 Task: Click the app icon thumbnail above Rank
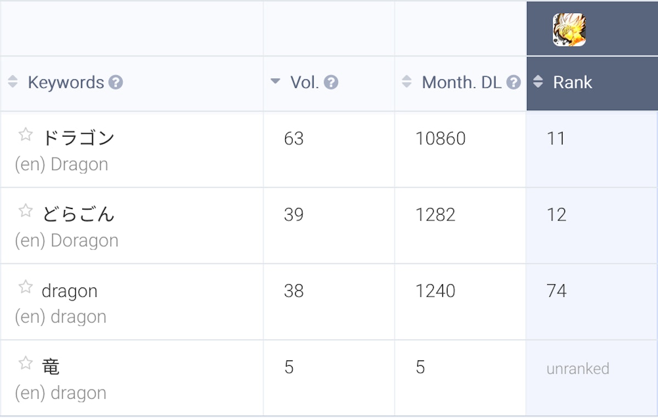[x=569, y=30]
